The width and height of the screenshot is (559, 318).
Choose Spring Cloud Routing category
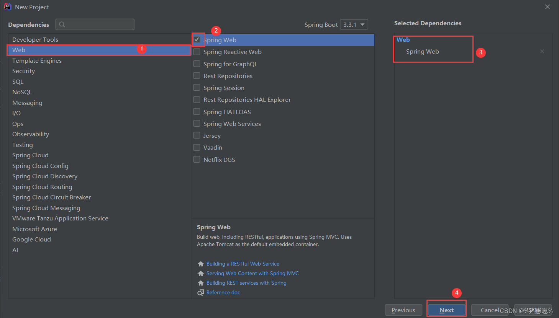pos(99,187)
